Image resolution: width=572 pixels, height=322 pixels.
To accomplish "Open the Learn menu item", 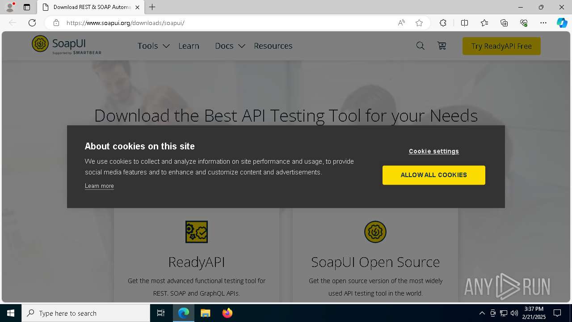I will (189, 46).
